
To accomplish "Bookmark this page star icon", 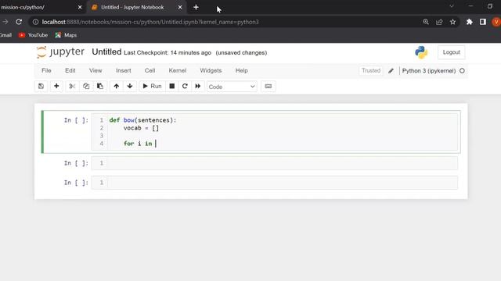I will tap(452, 22).
